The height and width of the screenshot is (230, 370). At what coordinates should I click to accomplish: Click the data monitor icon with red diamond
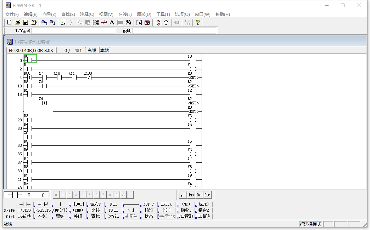tap(147, 22)
